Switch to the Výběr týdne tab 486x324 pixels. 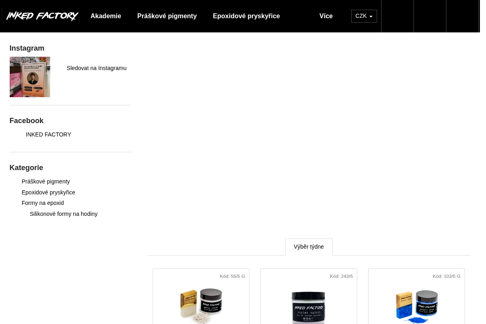309,247
